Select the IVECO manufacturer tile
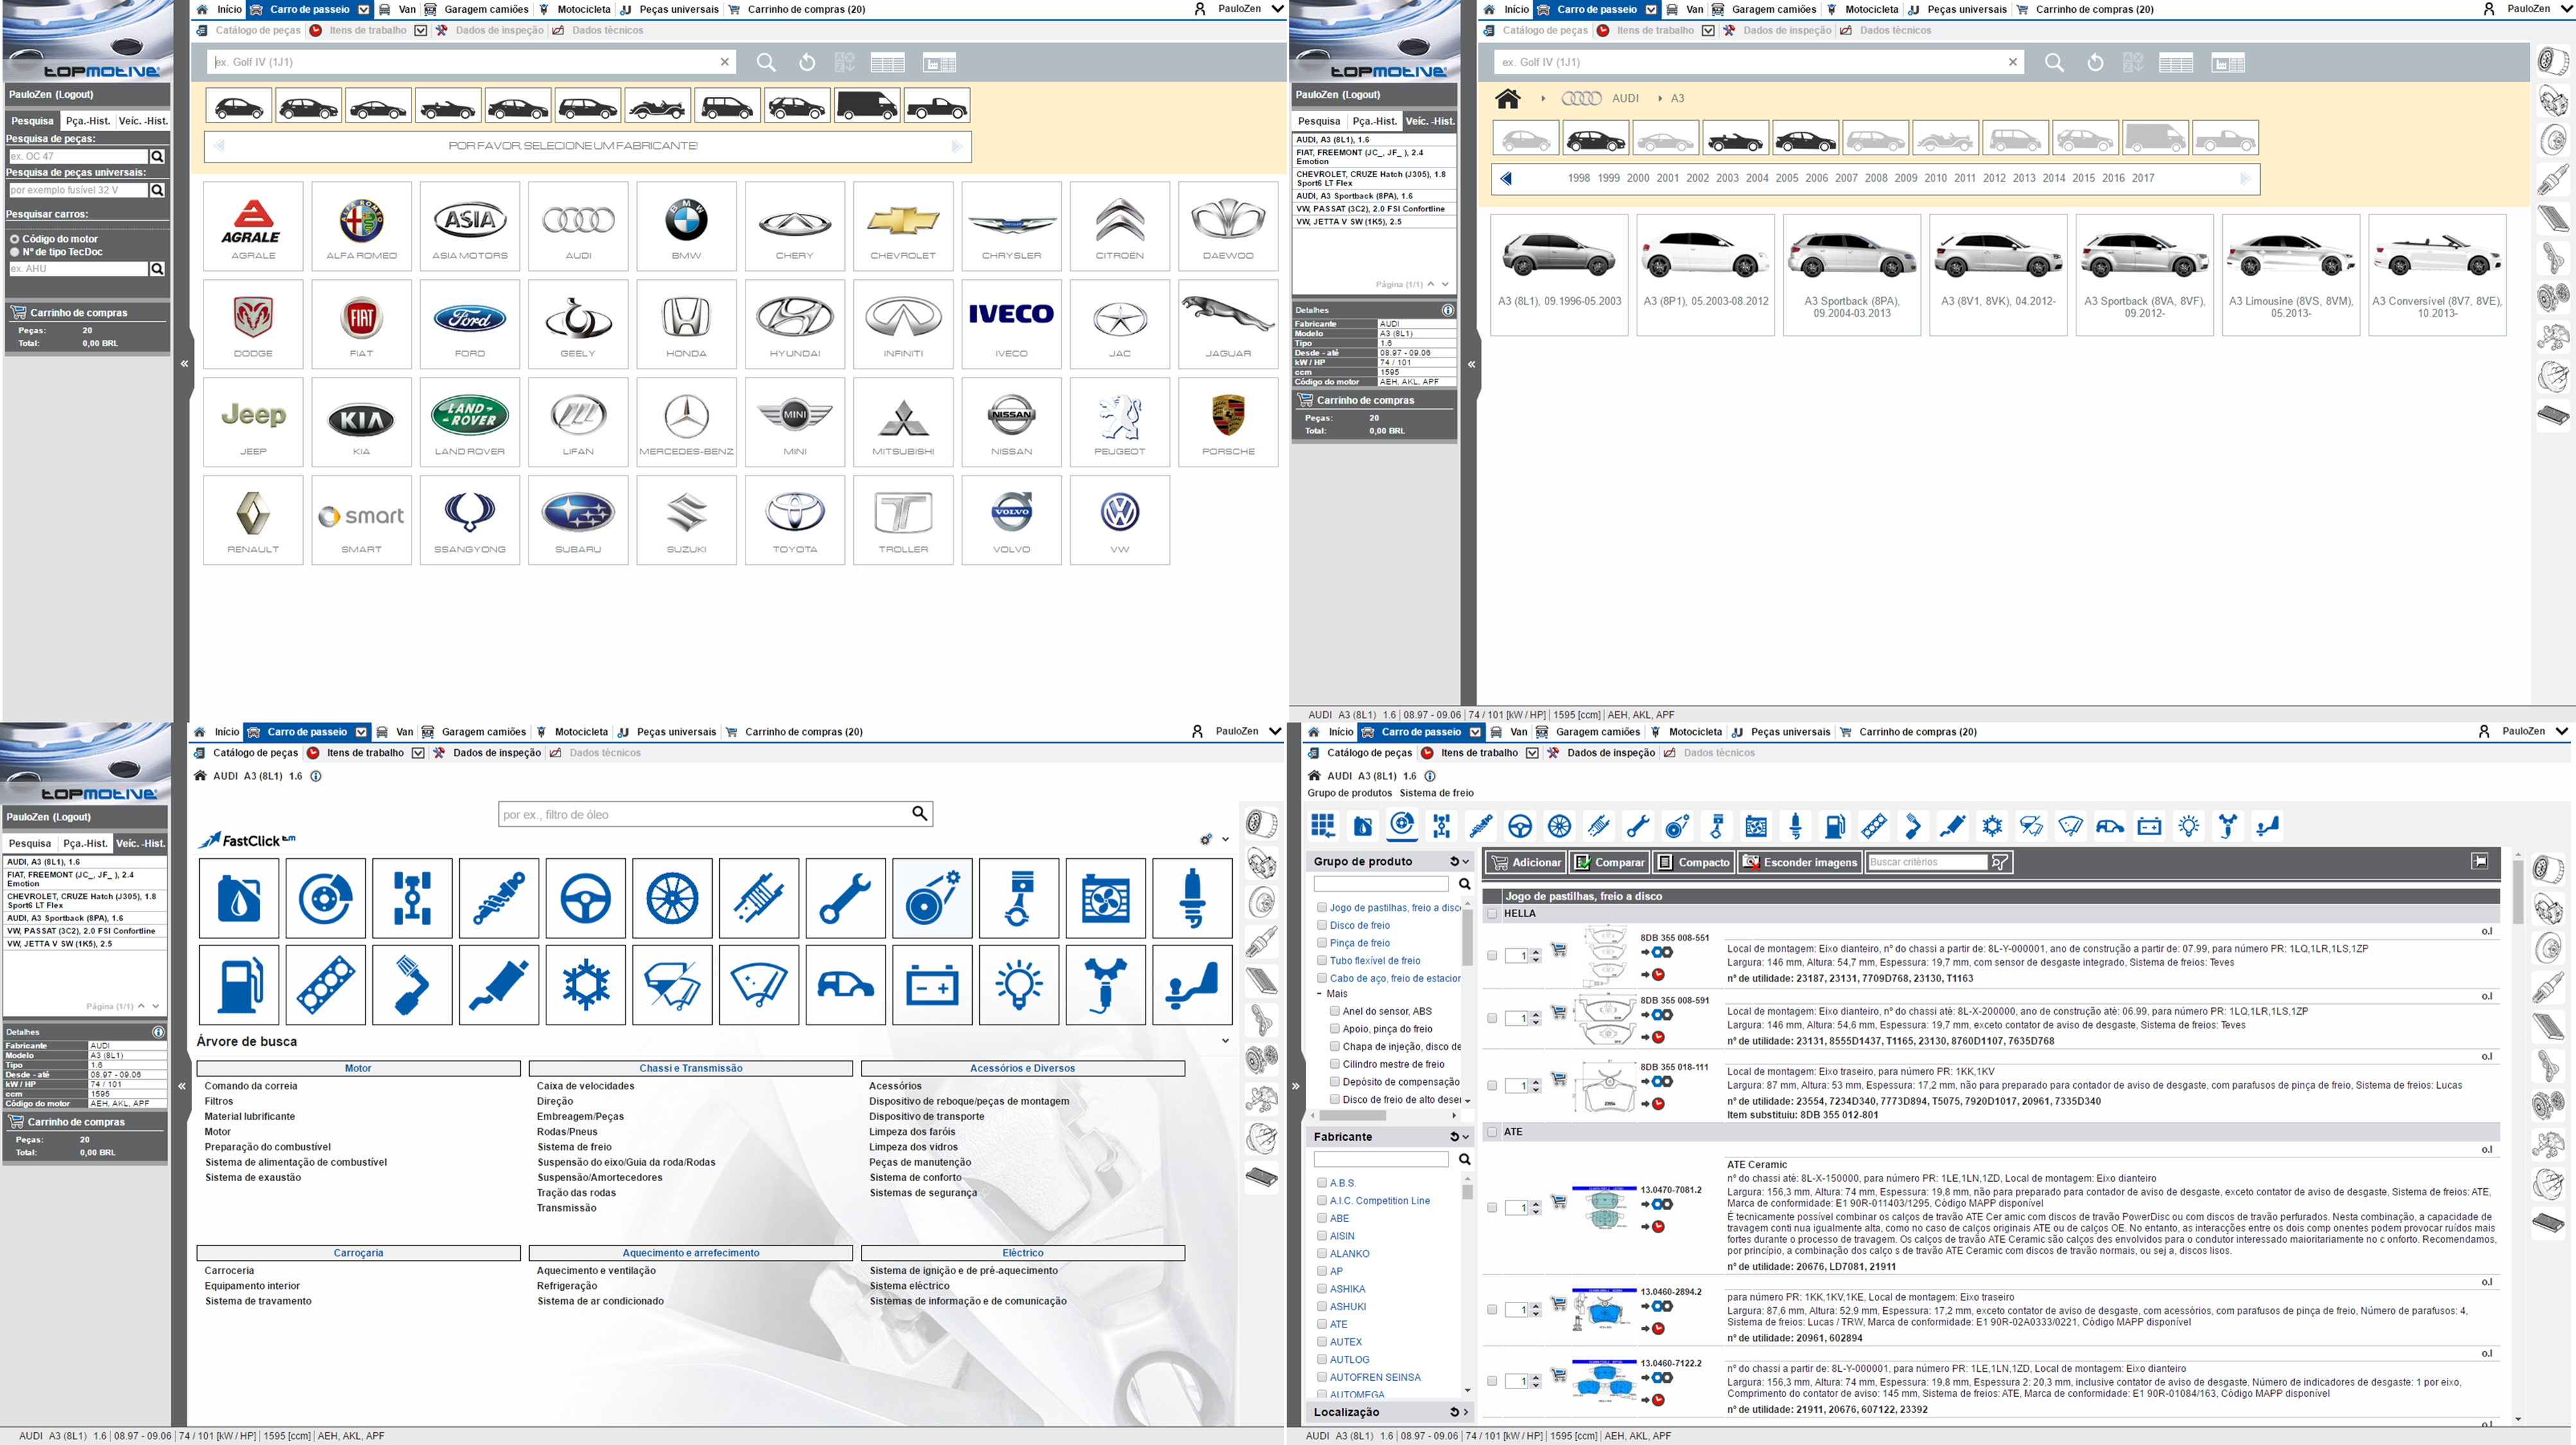2576x1445 pixels. click(1011, 324)
